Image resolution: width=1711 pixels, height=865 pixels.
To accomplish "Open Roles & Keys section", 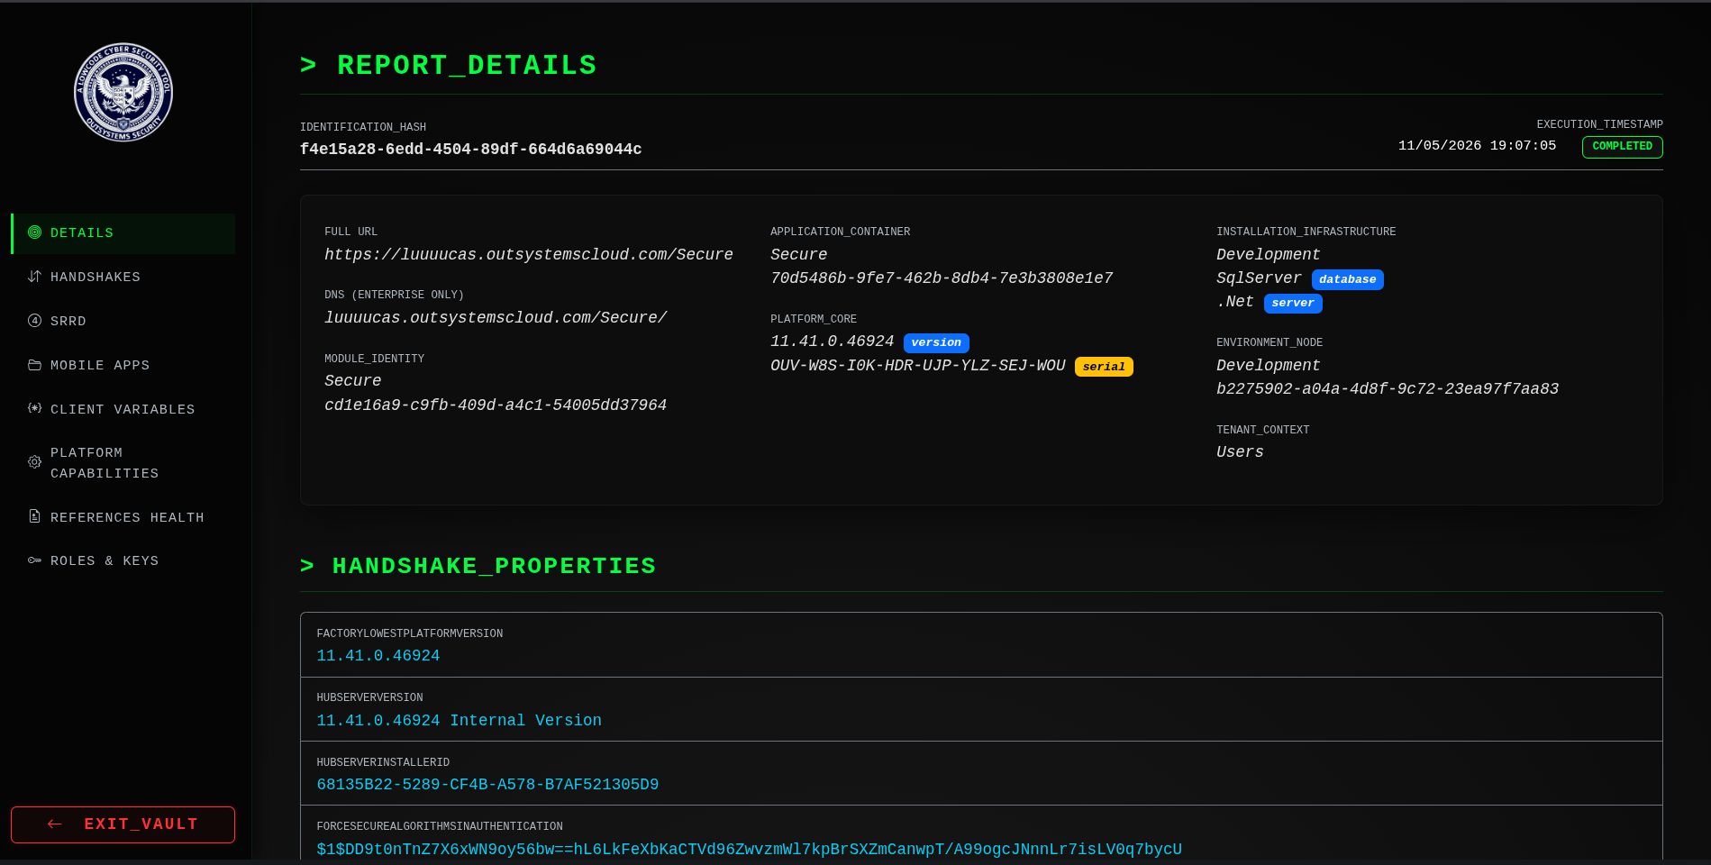I will (x=123, y=560).
